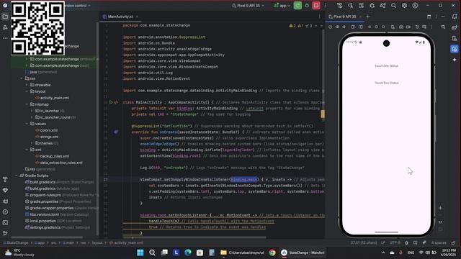Open the Notifications bell icon
Viewport: 461px width, 259px height.
pyautogui.click(x=455, y=17)
